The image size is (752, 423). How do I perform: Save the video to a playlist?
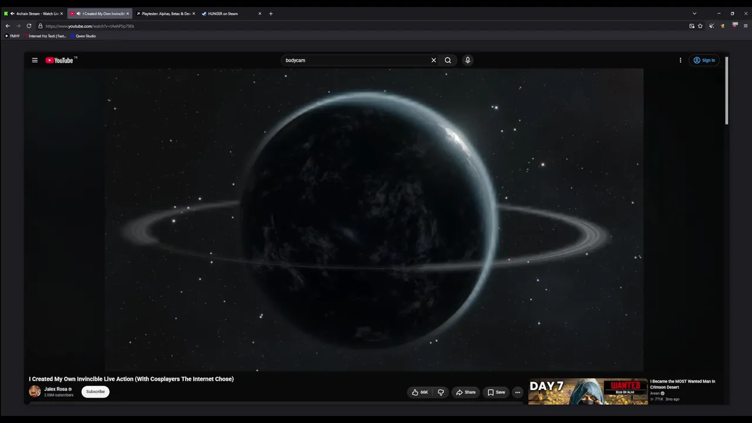click(496, 392)
